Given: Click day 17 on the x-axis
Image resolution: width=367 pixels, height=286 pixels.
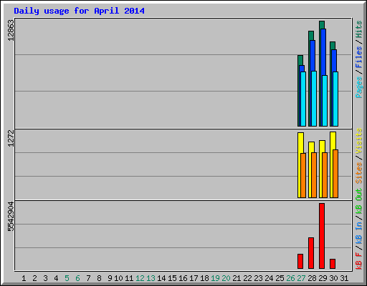Looking at the screenshot, I should click(194, 278).
